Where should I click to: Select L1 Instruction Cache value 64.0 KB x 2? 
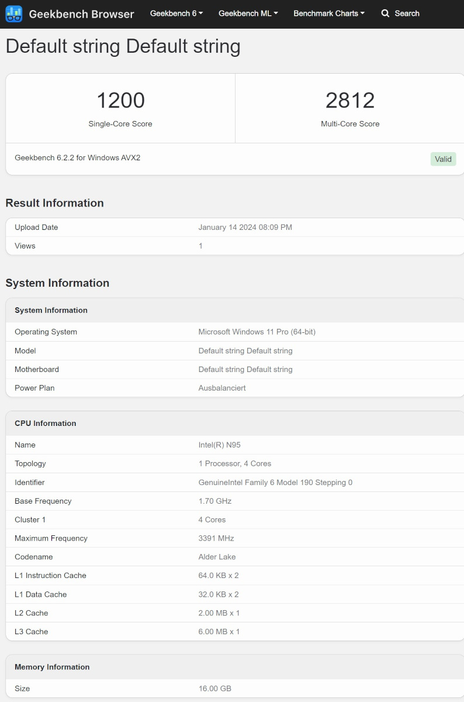click(219, 576)
